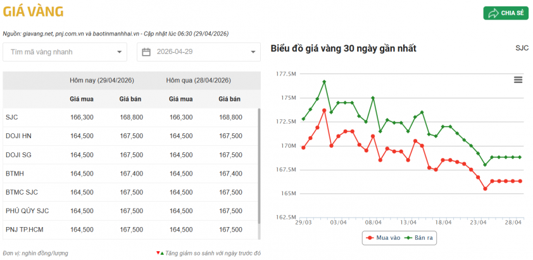Image resolution: width=533 pixels, height=260 pixels.
Task: Click the lowest red point on the chart
Action: pyautogui.click(x=485, y=189)
